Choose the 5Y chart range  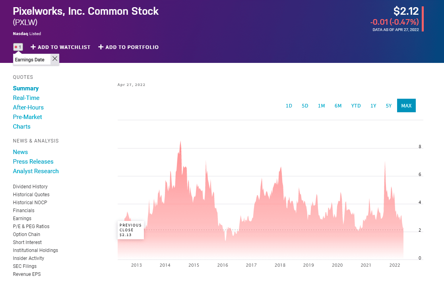(389, 105)
